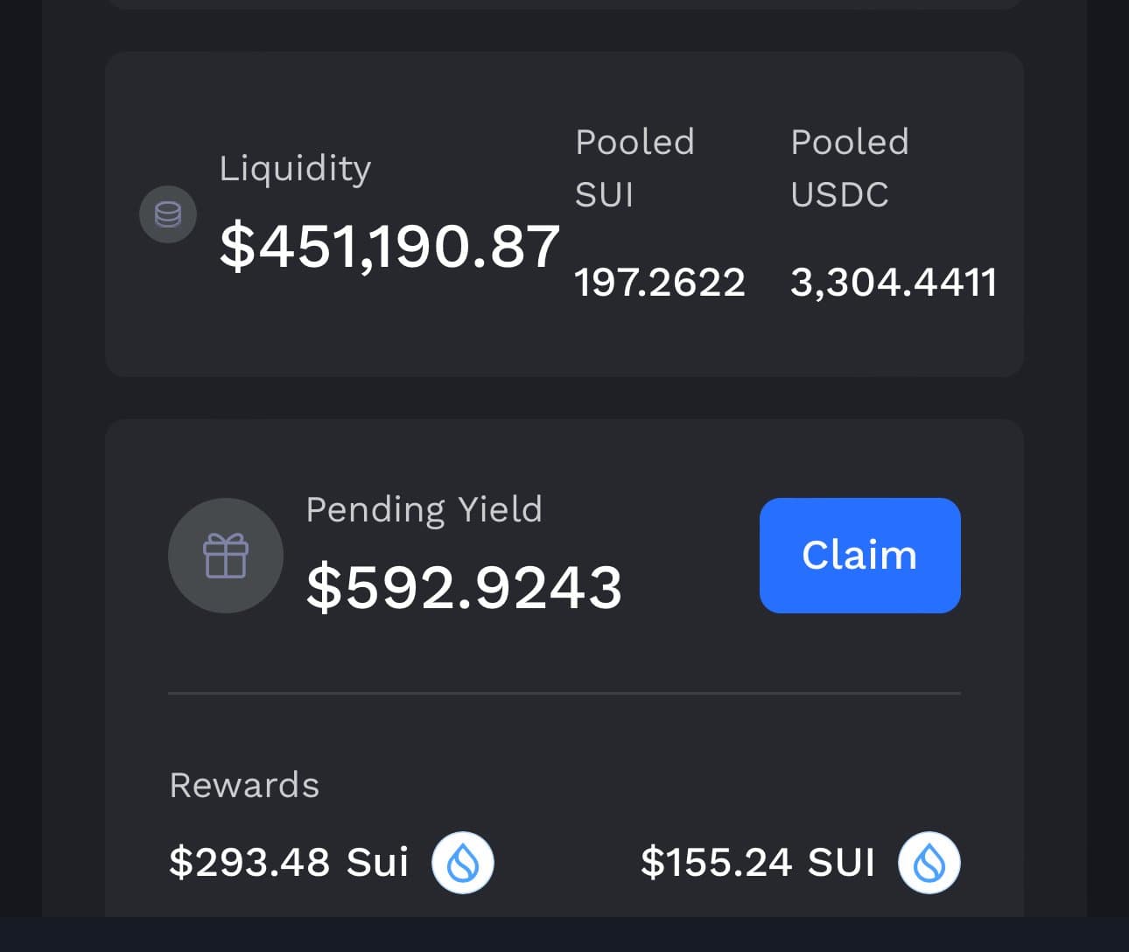The height and width of the screenshot is (952, 1129).
Task: Click the Liquidity label
Action: pyautogui.click(x=295, y=168)
